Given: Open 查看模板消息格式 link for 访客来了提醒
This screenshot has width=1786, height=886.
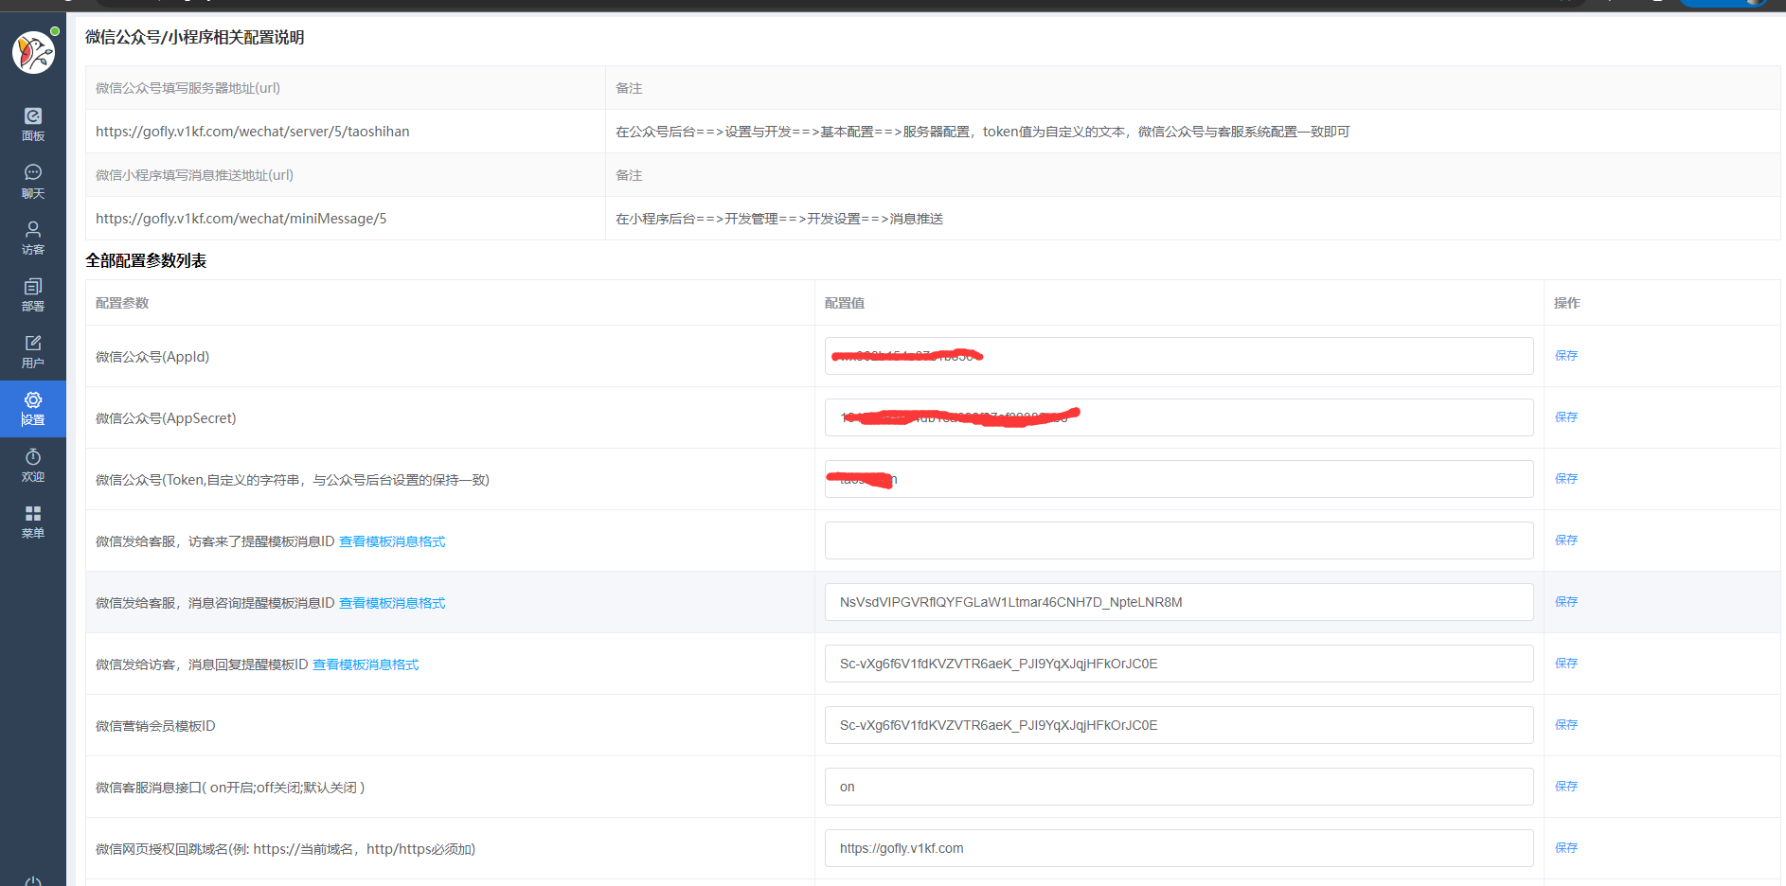Looking at the screenshot, I should tap(392, 541).
